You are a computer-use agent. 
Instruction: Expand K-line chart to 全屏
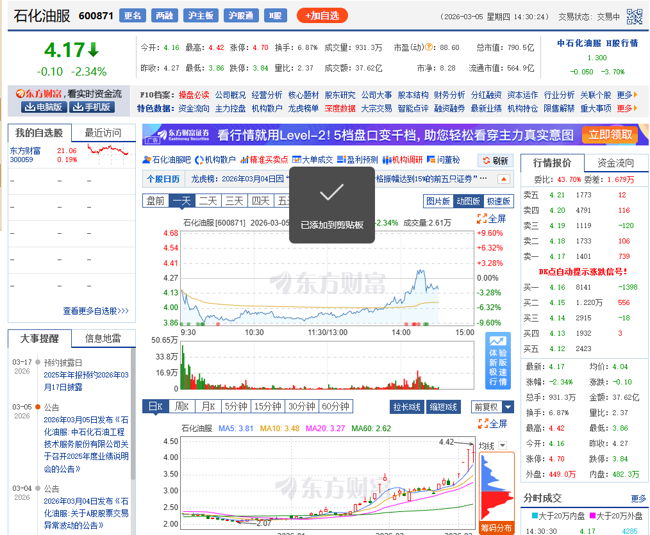pyautogui.click(x=492, y=424)
